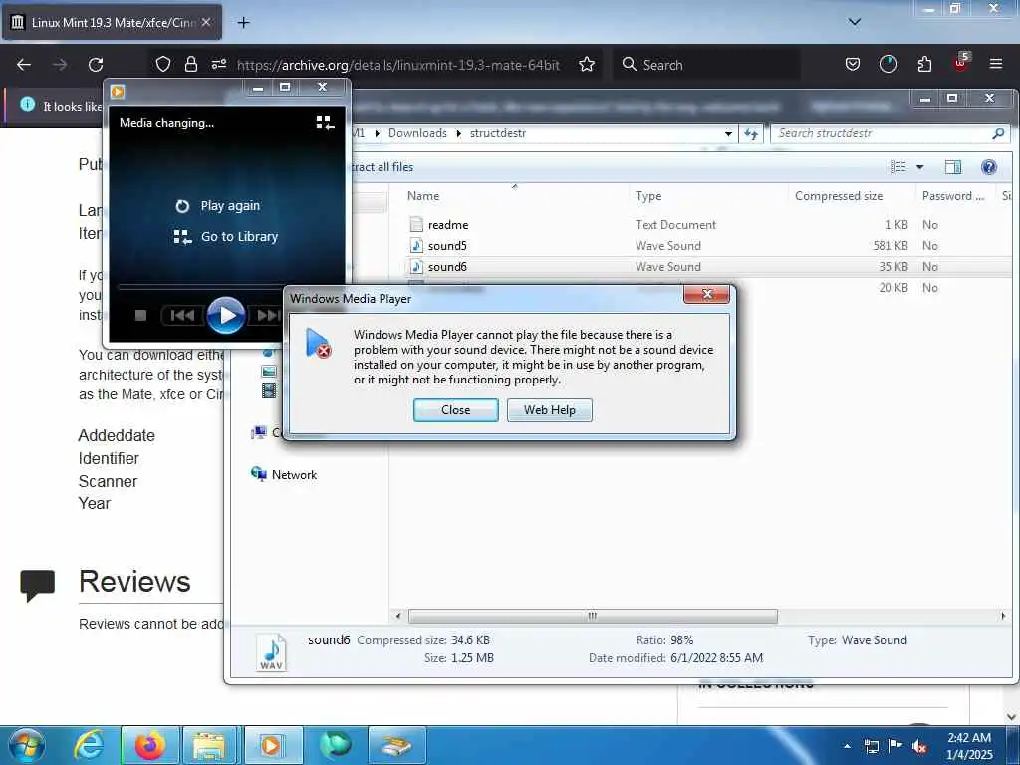1020x765 pixels.
Task: Expand the Explorer address bar history dropdown
Action: pos(728,134)
